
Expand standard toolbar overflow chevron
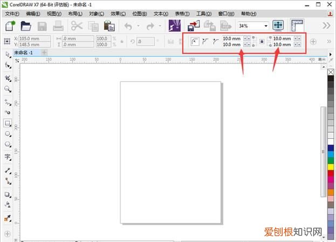[x=327, y=26]
